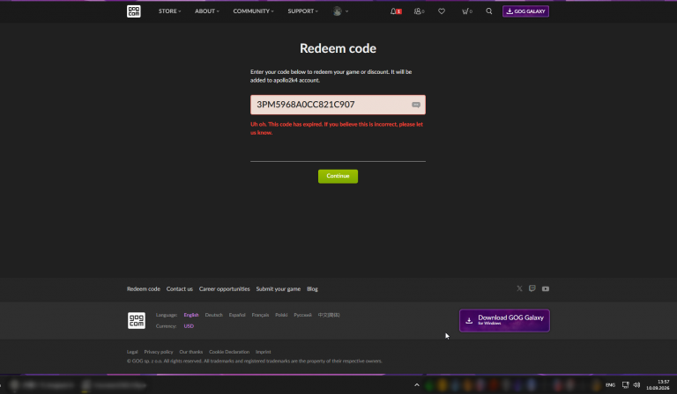Show hidden system tray icons chevron
This screenshot has width=677, height=394.
coord(417,385)
